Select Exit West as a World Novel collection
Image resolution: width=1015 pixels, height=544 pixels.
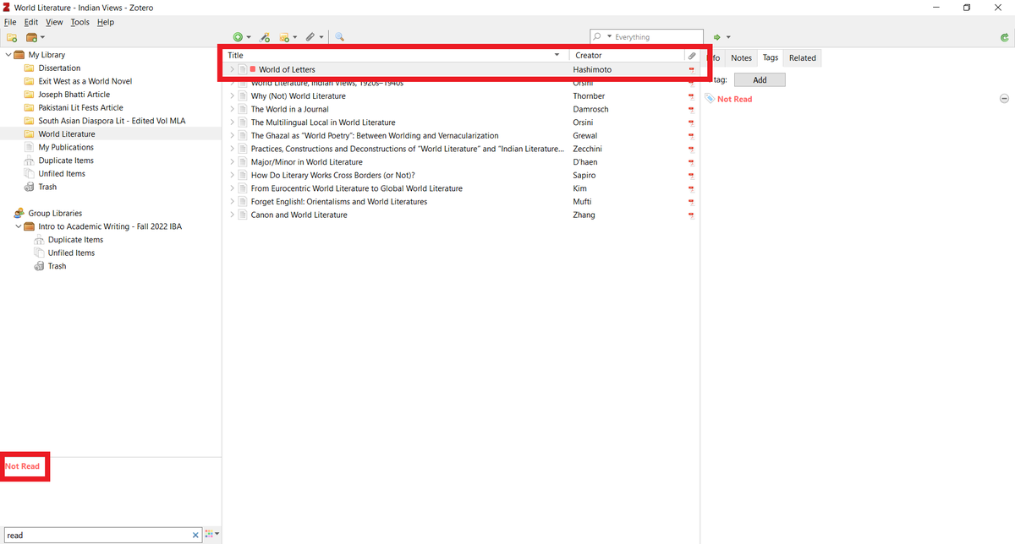[85, 81]
